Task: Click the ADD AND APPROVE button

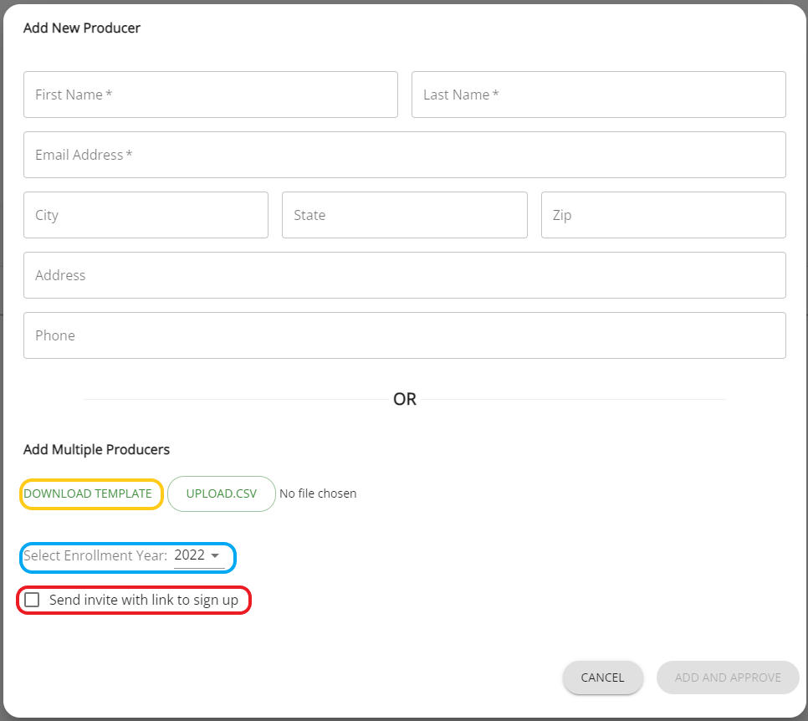Action: coord(728,678)
